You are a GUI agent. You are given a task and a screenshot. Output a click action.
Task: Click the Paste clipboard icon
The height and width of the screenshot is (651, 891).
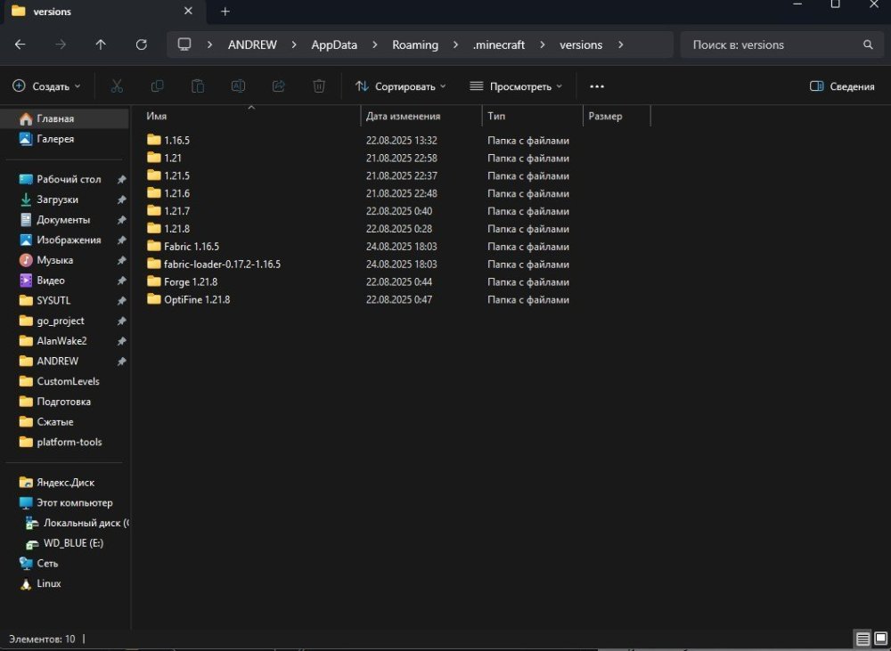coord(198,85)
